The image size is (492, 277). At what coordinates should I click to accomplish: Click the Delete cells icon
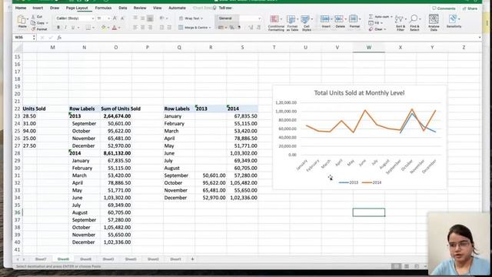(339, 19)
